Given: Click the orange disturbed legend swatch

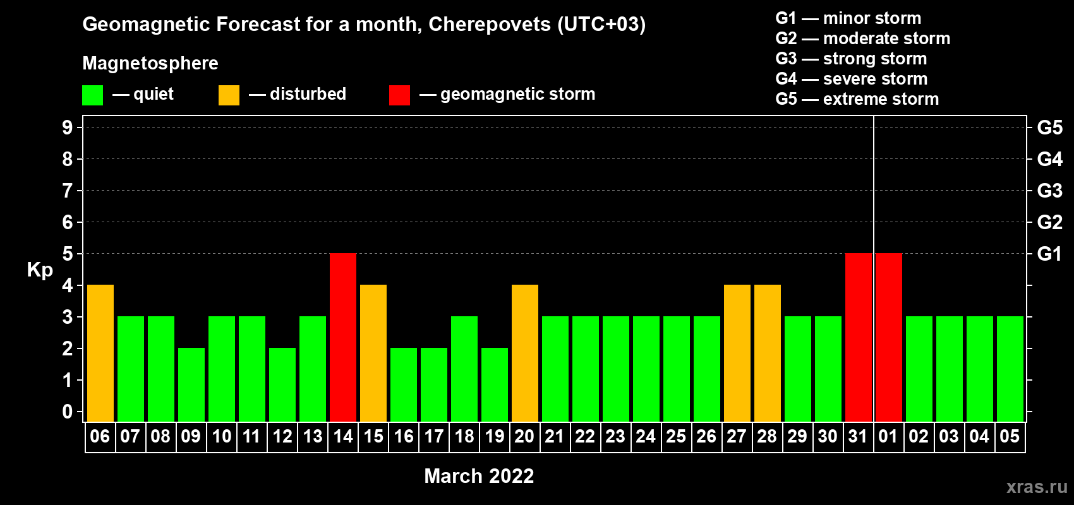Looking at the screenshot, I should (229, 95).
